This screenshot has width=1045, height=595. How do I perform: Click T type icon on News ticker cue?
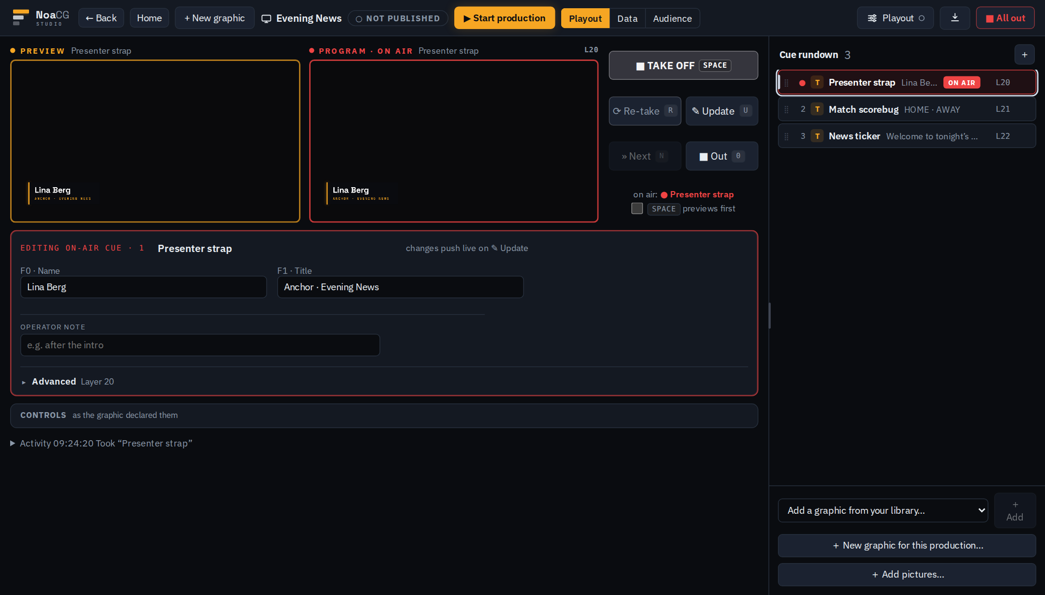coord(817,136)
